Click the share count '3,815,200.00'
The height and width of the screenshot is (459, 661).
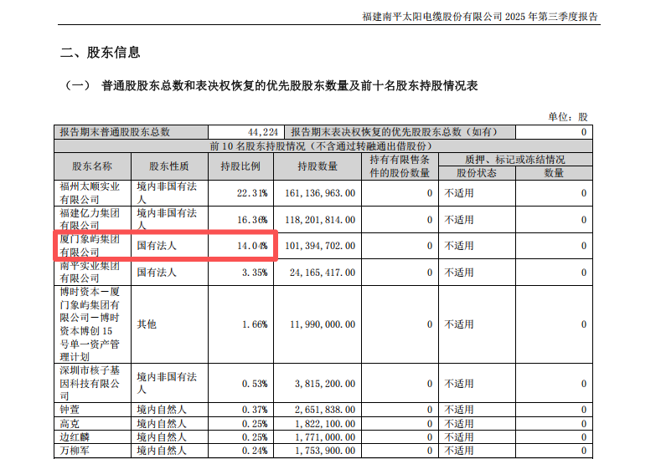[x=325, y=384]
